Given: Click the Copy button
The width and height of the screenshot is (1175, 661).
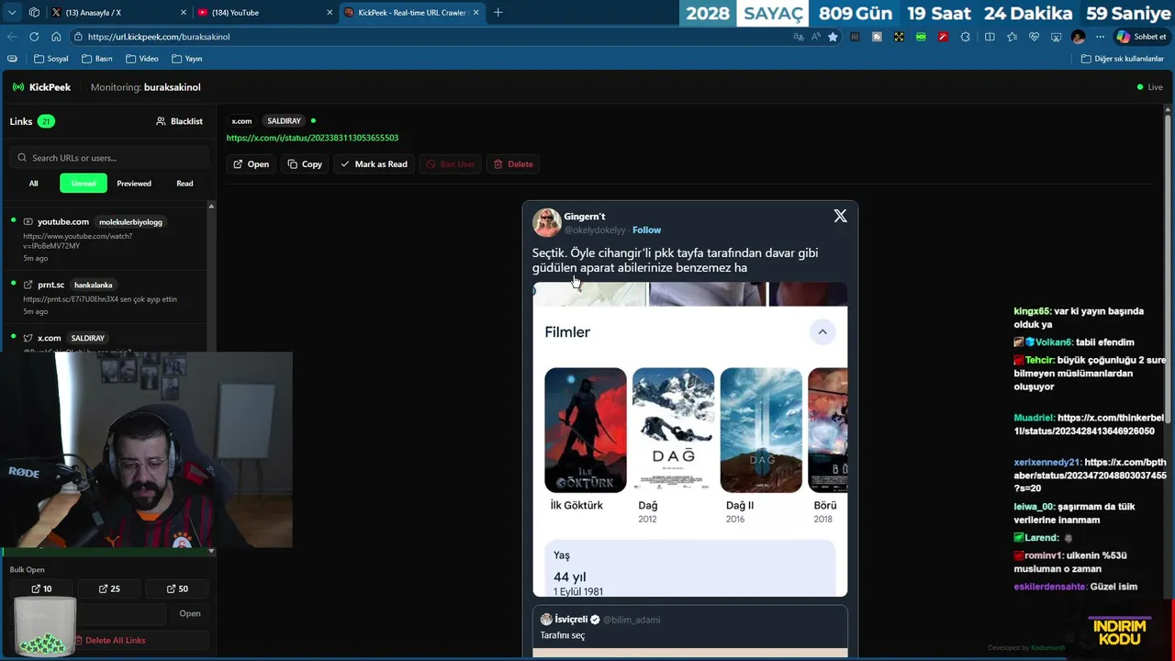Looking at the screenshot, I should [305, 164].
